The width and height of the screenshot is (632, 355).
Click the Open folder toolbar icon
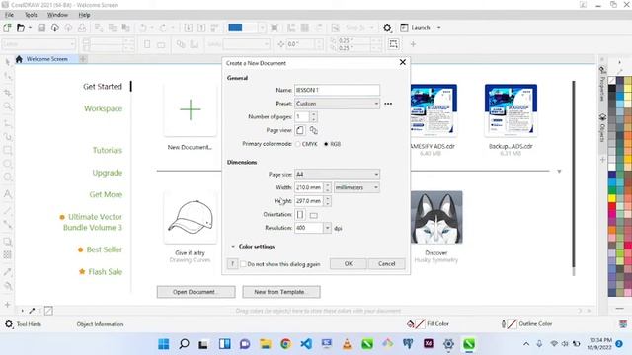click(20, 28)
